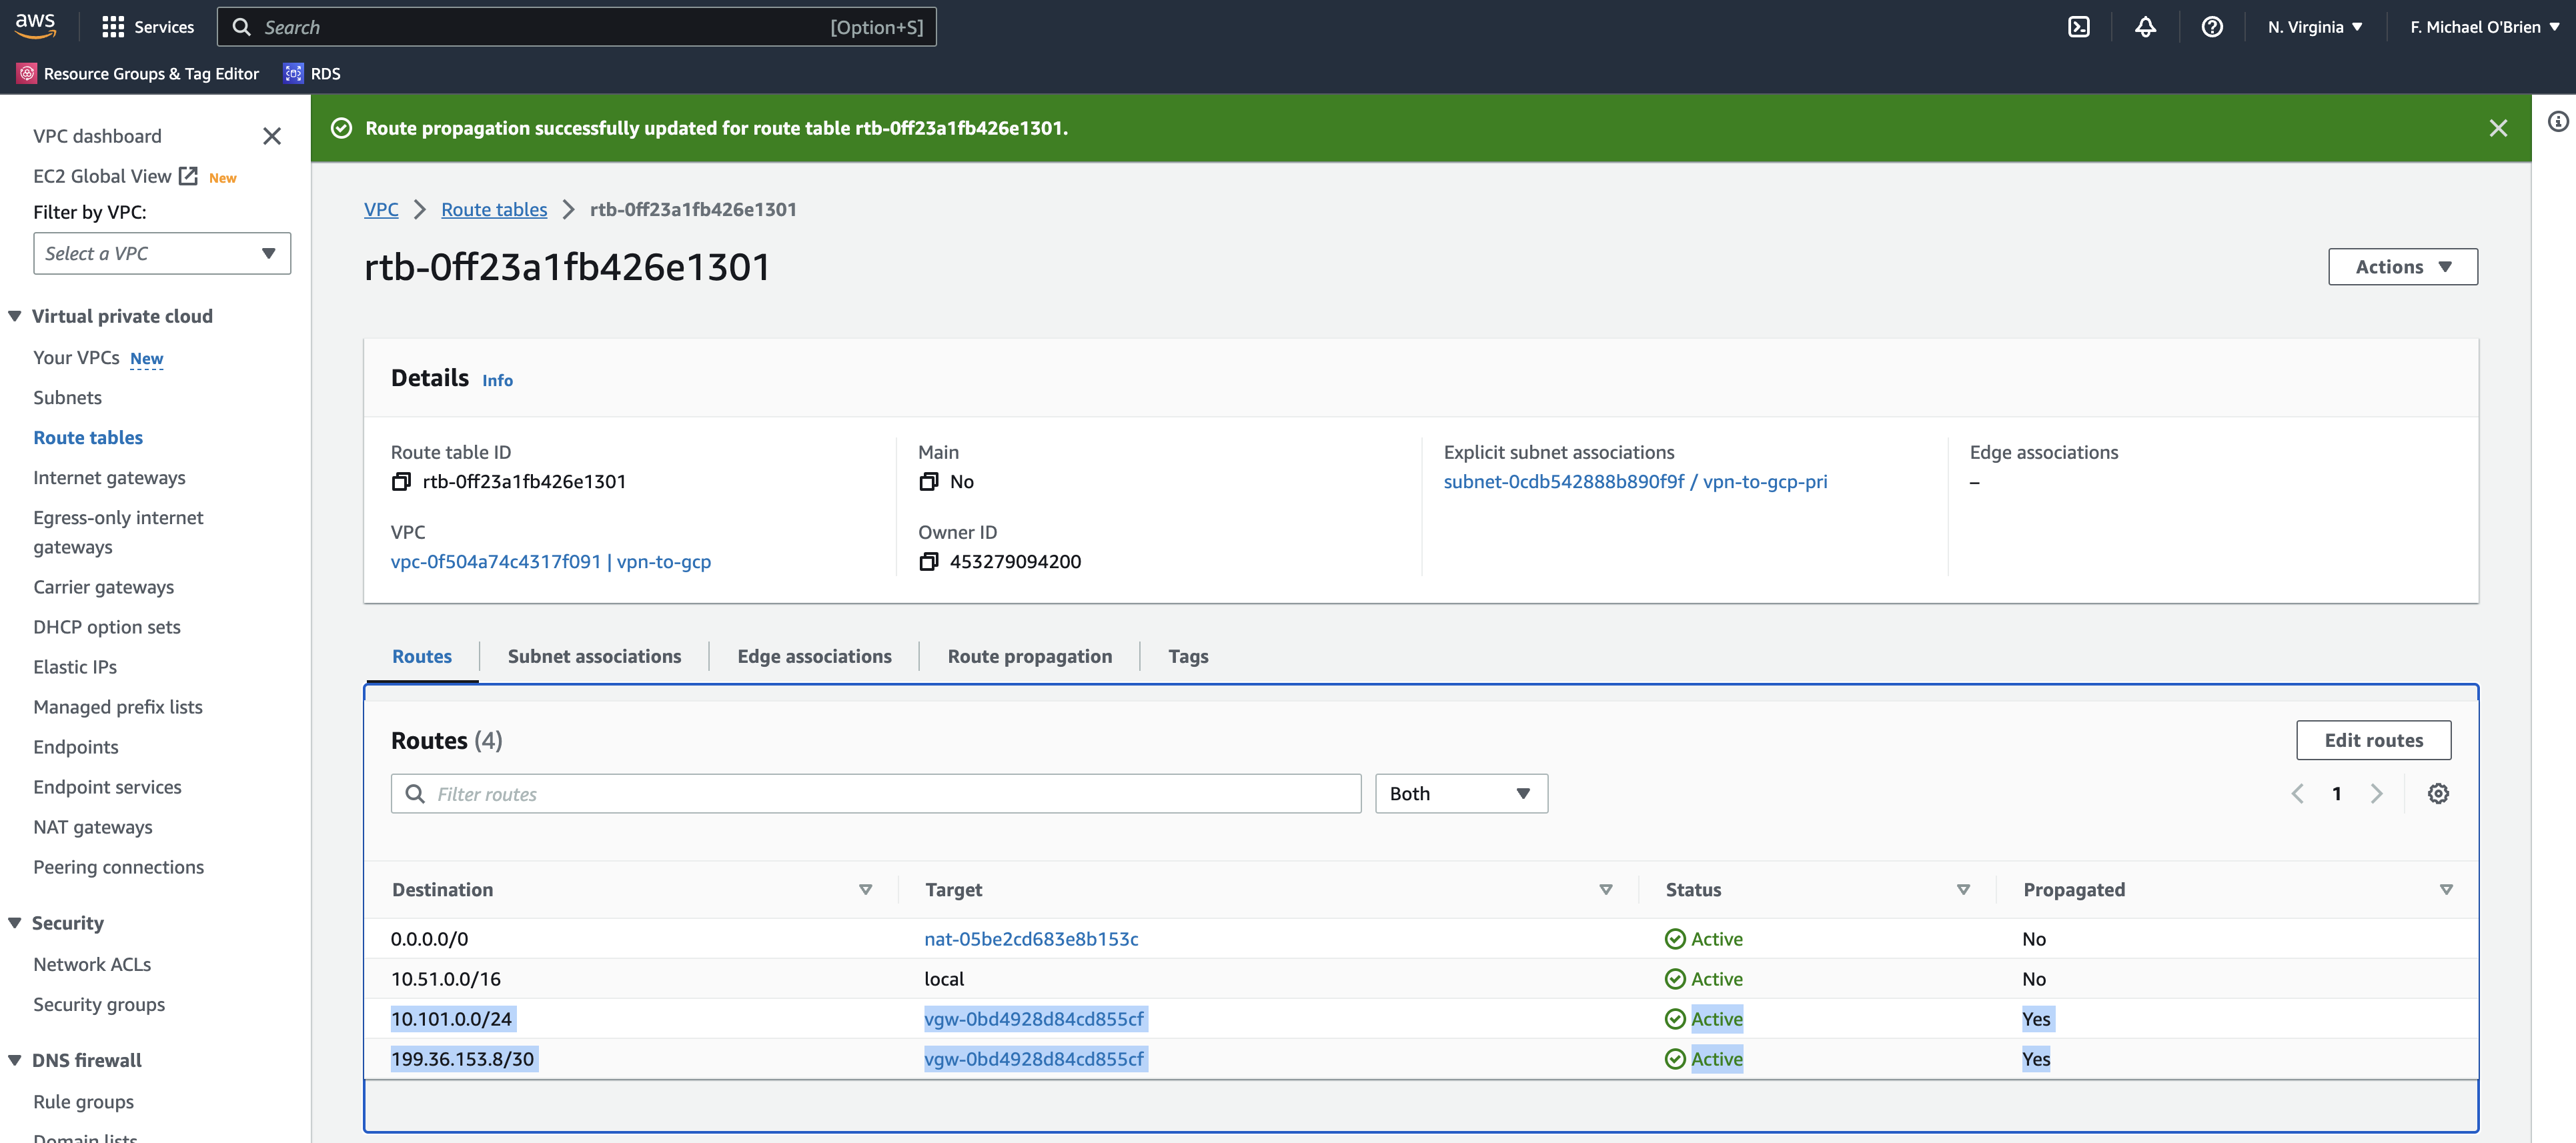Expand the Virtual private cloud section

click(14, 315)
